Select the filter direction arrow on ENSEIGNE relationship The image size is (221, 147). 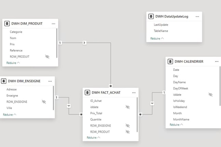[x=69, y=106]
